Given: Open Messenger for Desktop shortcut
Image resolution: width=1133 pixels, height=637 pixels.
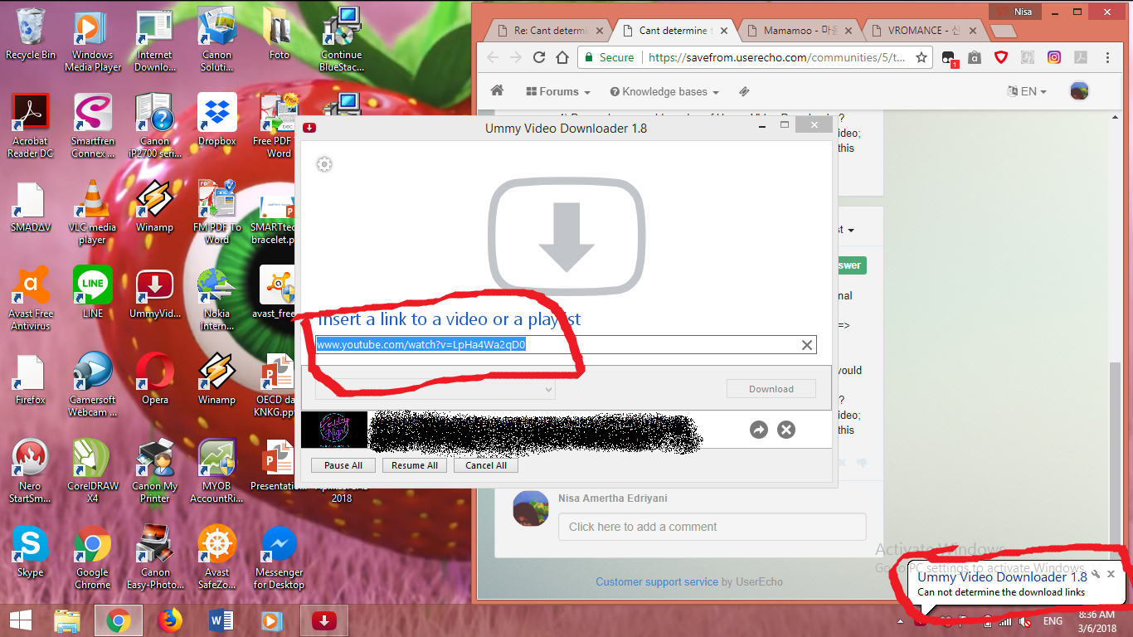Looking at the screenshot, I should pyautogui.click(x=280, y=557).
